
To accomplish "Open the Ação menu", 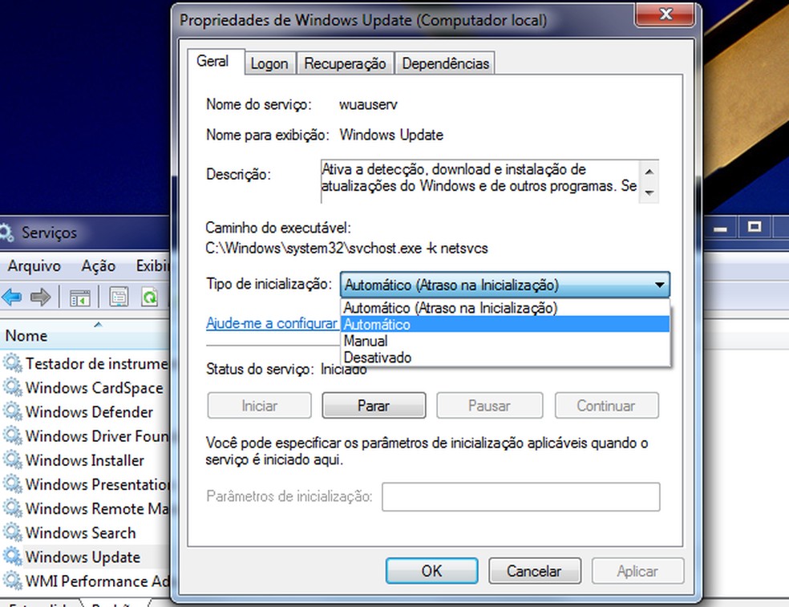I will coord(98,265).
